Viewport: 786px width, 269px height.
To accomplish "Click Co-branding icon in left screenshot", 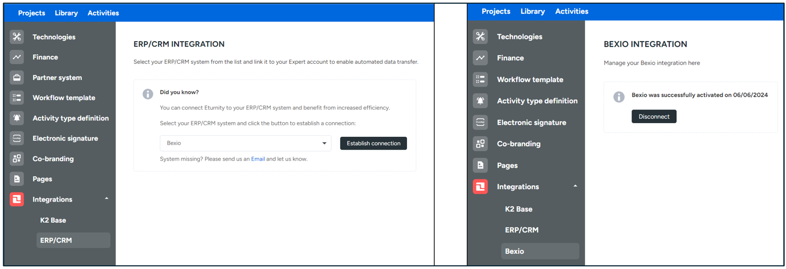I will 17,158.
